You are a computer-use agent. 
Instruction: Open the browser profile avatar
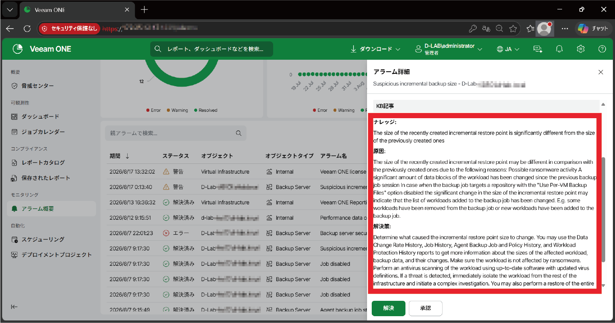545,29
